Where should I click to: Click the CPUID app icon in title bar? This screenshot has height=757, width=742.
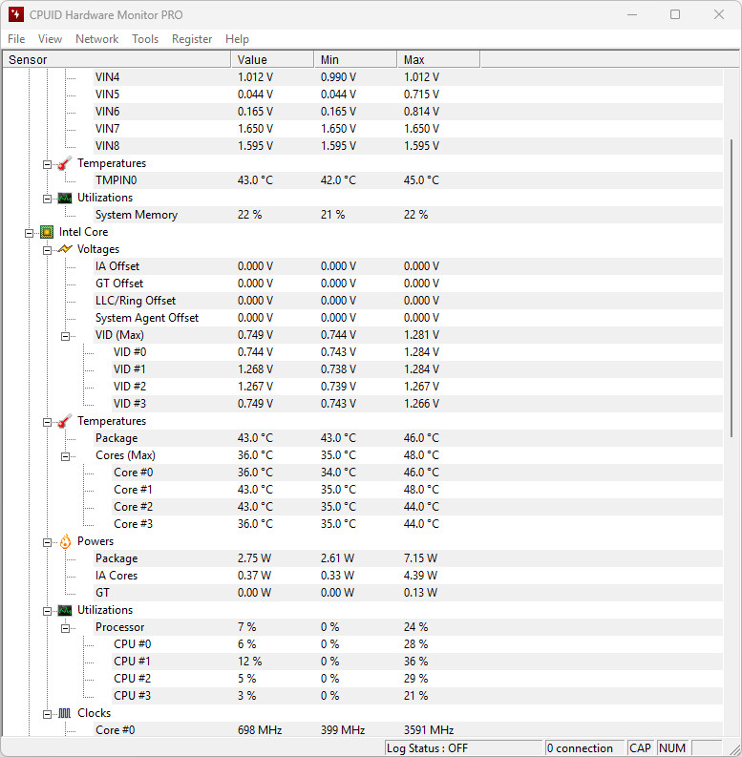15,14
